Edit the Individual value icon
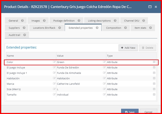Image resolution: width=162 pixels, height=114 pixels. [104, 94]
